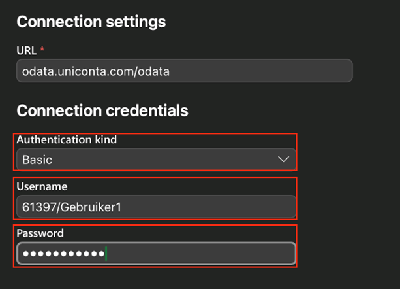This screenshot has width=400, height=289.
Task: Click the Username label text
Action: (42, 187)
